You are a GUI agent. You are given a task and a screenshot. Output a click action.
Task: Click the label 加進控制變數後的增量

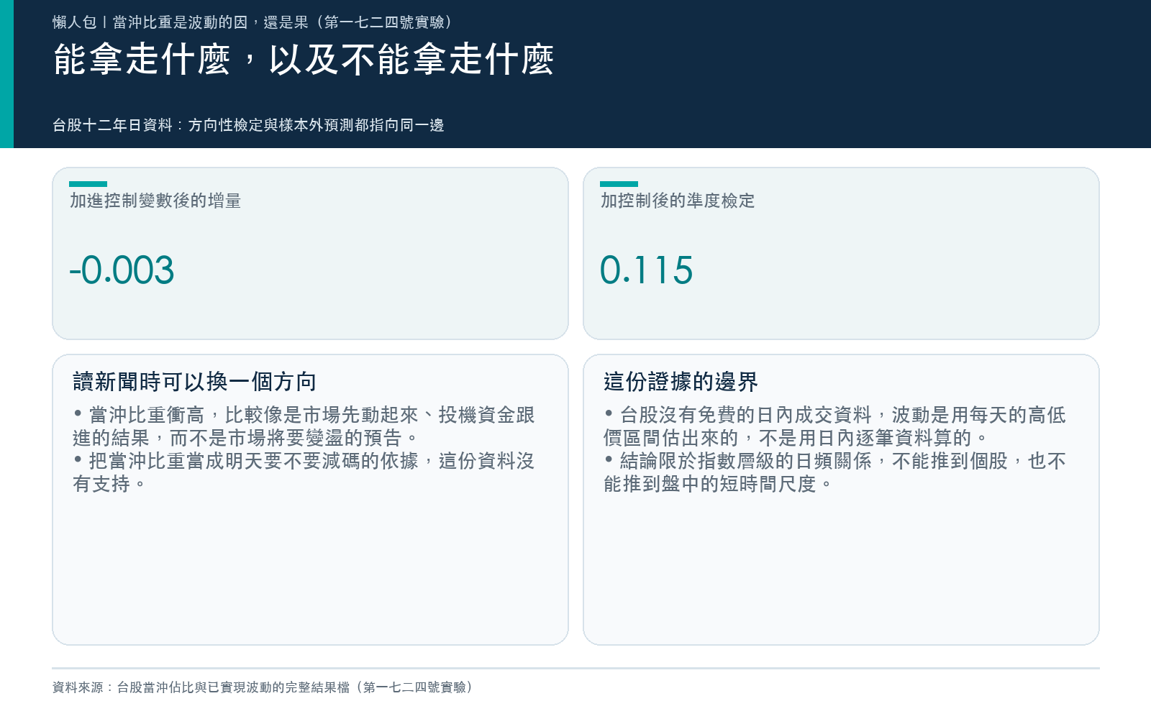tap(155, 201)
